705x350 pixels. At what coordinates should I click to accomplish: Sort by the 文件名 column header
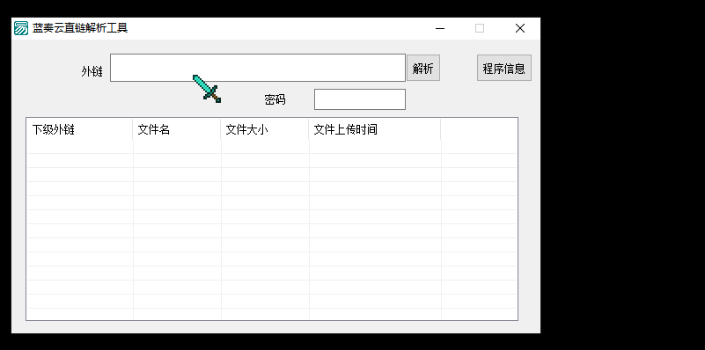click(177, 130)
